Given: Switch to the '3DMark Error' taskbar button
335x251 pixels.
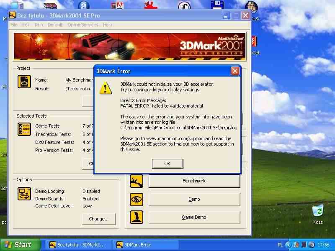Looking at the screenshot, I should click(x=146, y=245).
